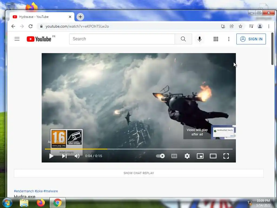
Task: Seek on the video progress bar
Action: pyautogui.click(x=139, y=149)
